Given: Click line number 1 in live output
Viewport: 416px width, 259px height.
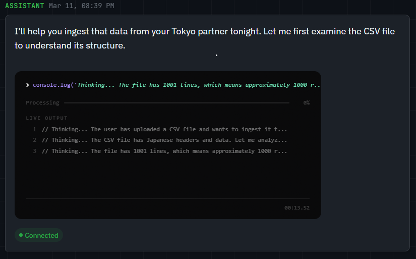Looking at the screenshot, I should [34, 129].
